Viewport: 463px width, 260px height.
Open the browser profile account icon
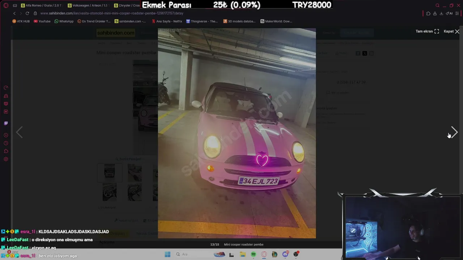pyautogui.click(x=435, y=13)
